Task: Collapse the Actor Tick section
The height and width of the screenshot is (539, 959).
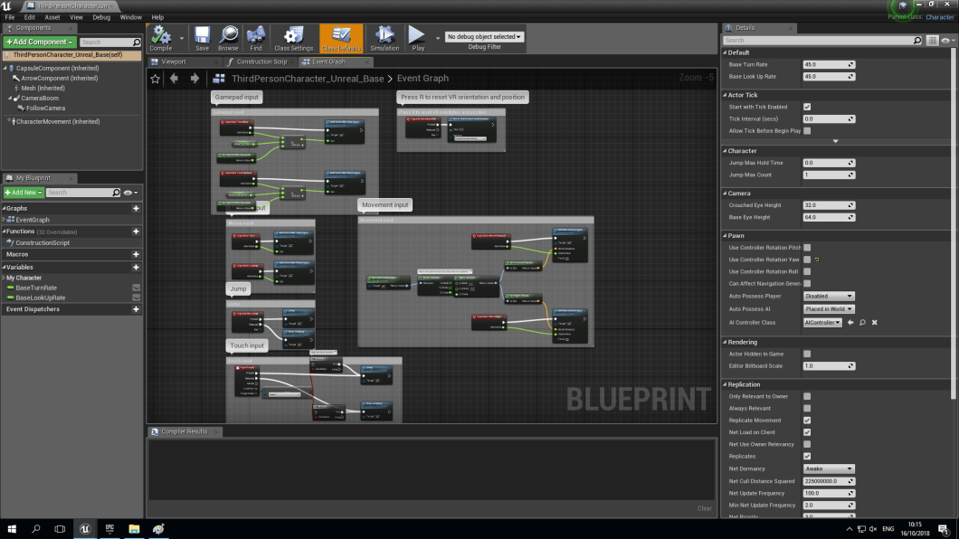Action: click(726, 95)
